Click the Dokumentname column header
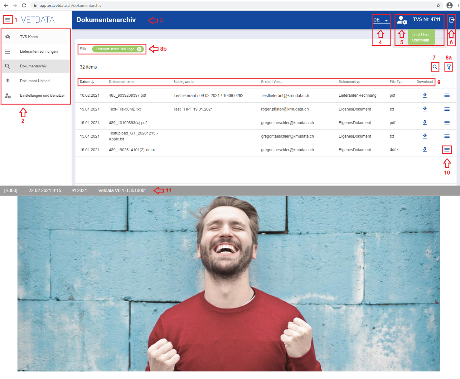This screenshot has width=460, height=379. coord(121,82)
